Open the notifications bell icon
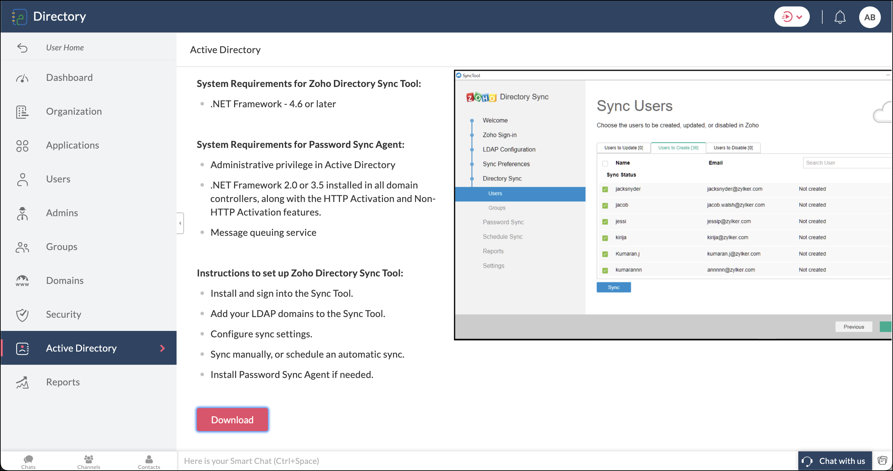Screen dimensions: 893x471 839,17
